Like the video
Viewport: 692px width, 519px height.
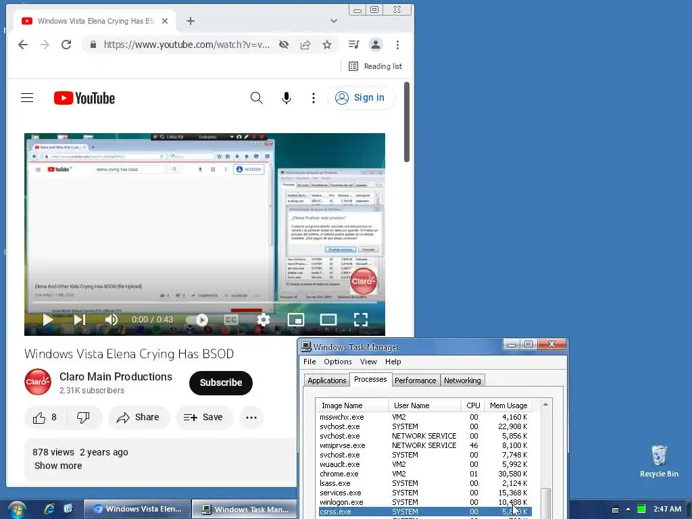pos(45,418)
